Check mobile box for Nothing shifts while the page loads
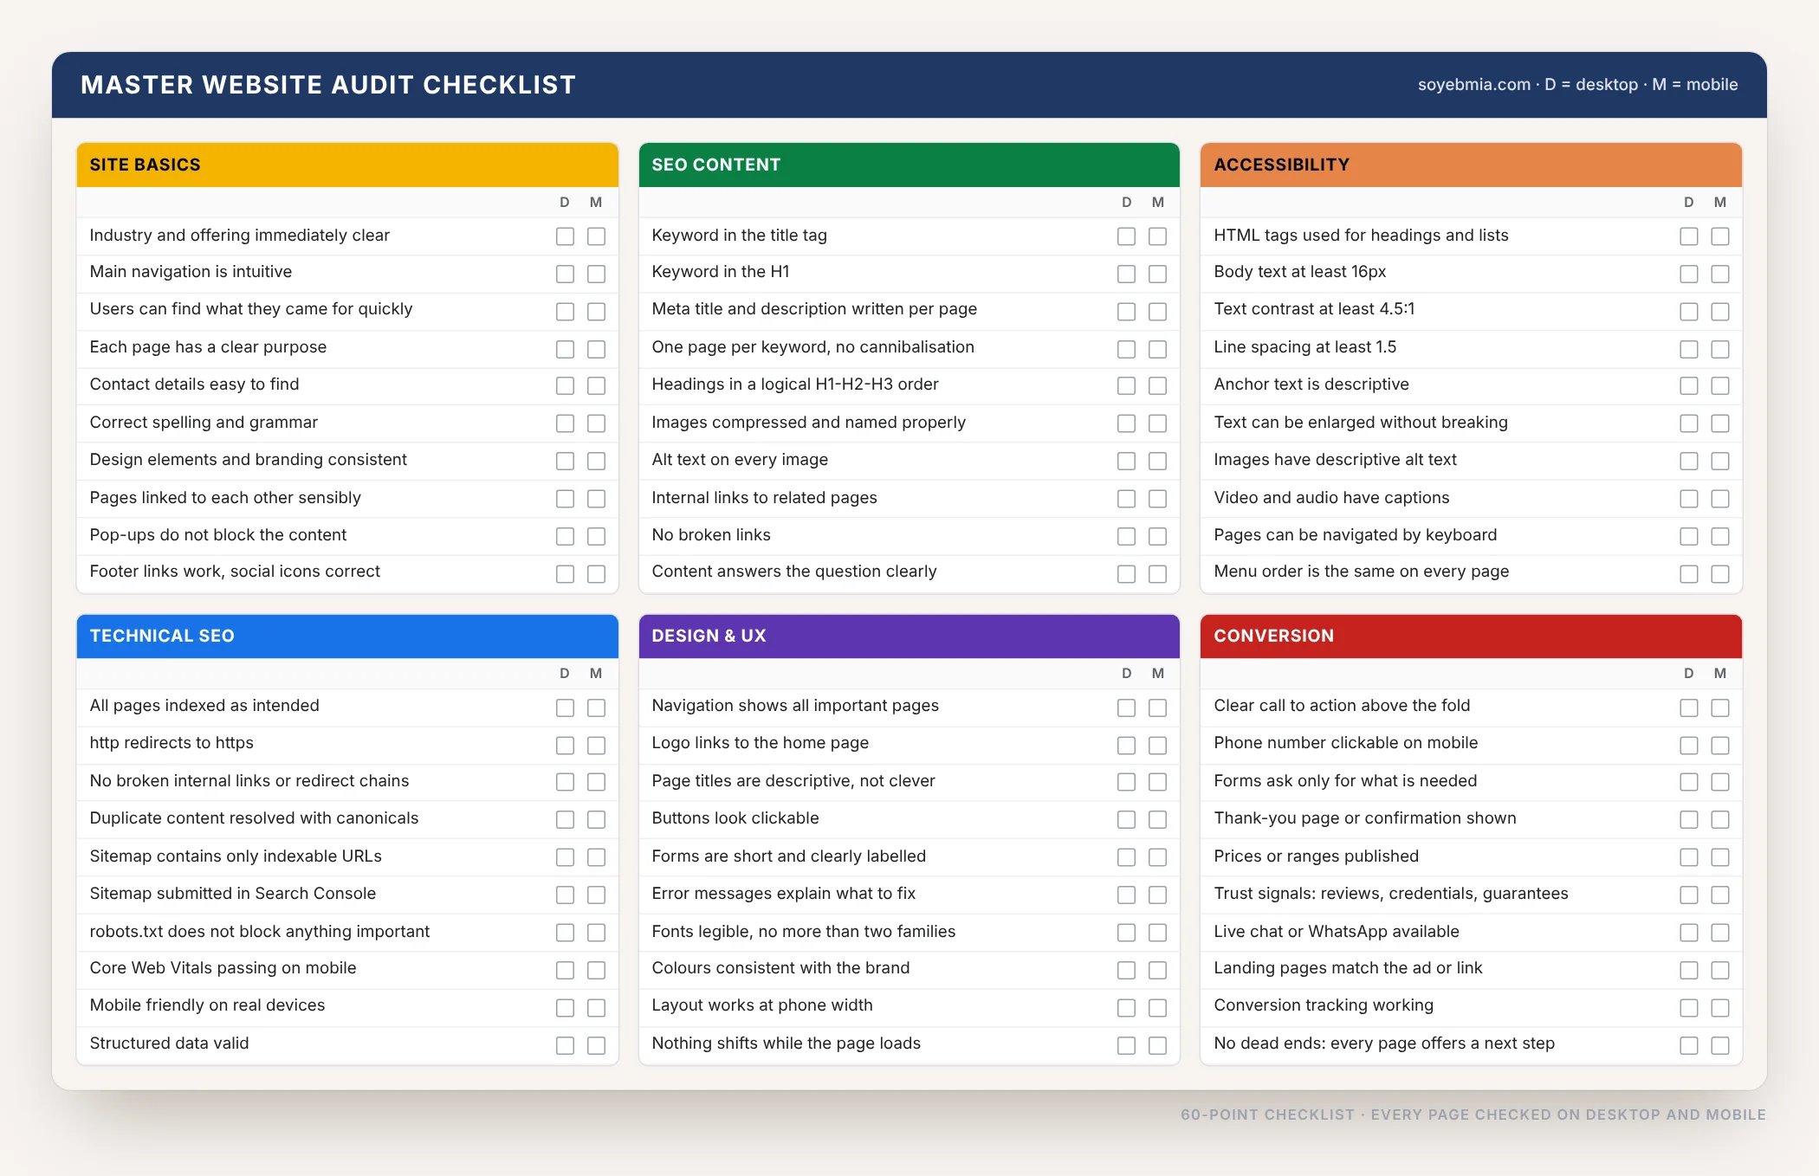 click(x=1157, y=1045)
